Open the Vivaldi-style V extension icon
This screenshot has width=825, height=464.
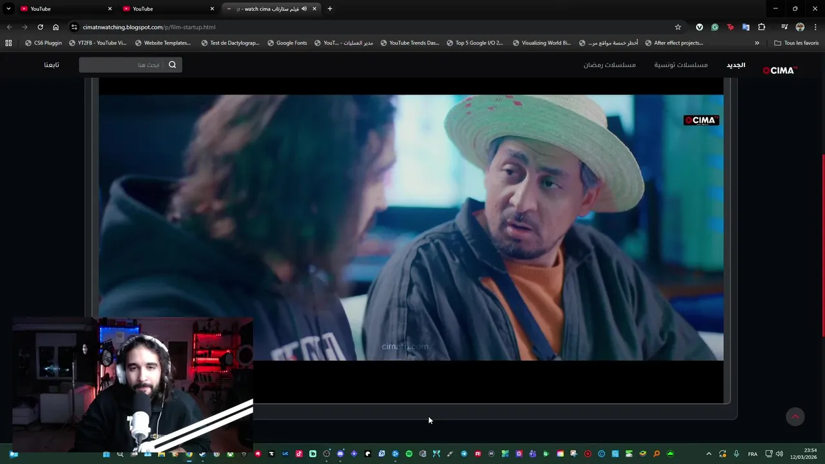(699, 27)
